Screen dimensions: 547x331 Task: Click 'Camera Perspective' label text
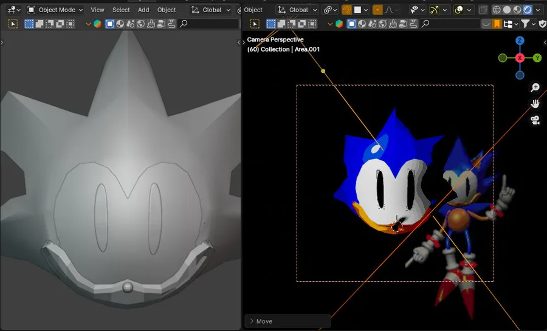[x=275, y=39]
